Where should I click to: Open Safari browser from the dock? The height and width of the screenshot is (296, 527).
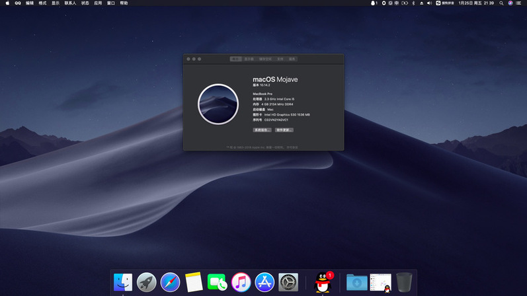170,282
